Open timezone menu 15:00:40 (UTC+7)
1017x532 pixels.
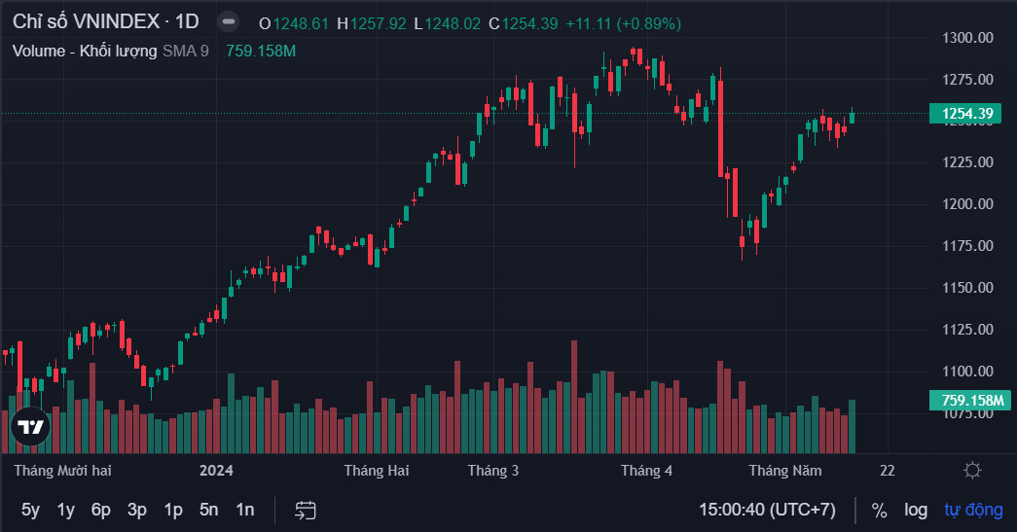(x=767, y=510)
